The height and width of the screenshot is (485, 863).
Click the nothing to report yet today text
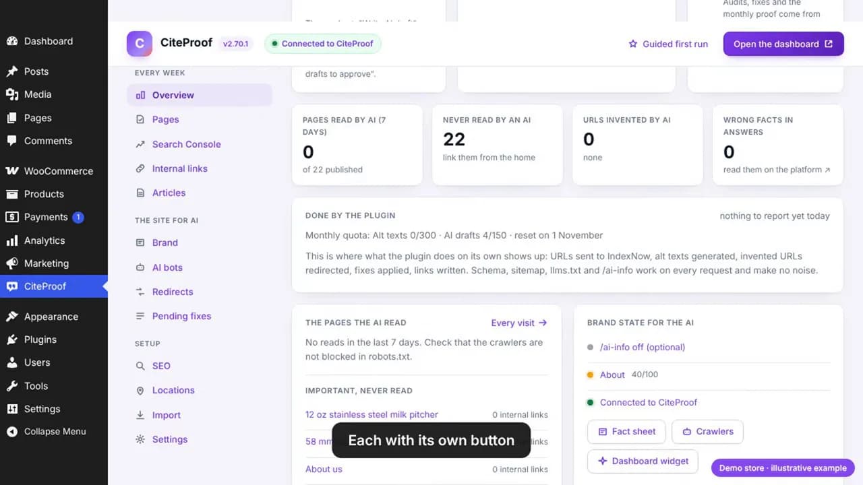click(x=775, y=216)
